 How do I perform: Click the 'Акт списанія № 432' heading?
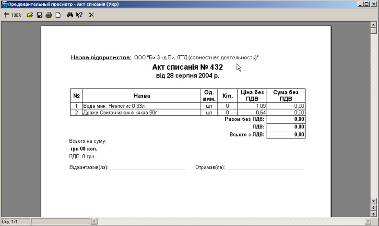coord(187,67)
